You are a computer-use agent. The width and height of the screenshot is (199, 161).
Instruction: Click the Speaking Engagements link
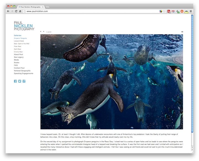(x=23, y=73)
